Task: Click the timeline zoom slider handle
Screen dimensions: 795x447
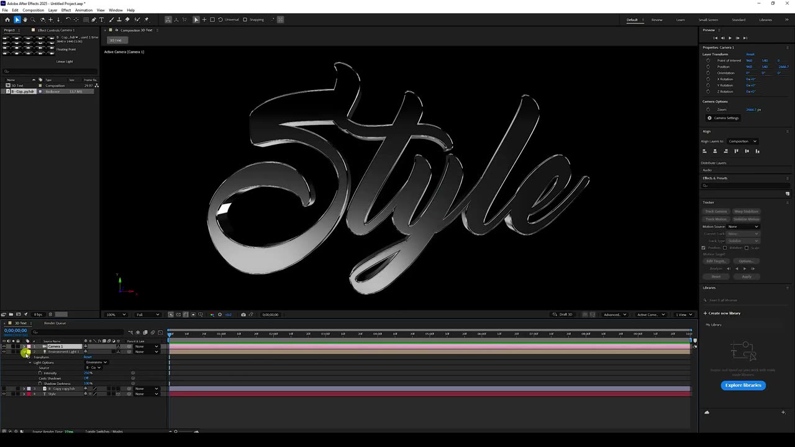Action: tap(176, 431)
